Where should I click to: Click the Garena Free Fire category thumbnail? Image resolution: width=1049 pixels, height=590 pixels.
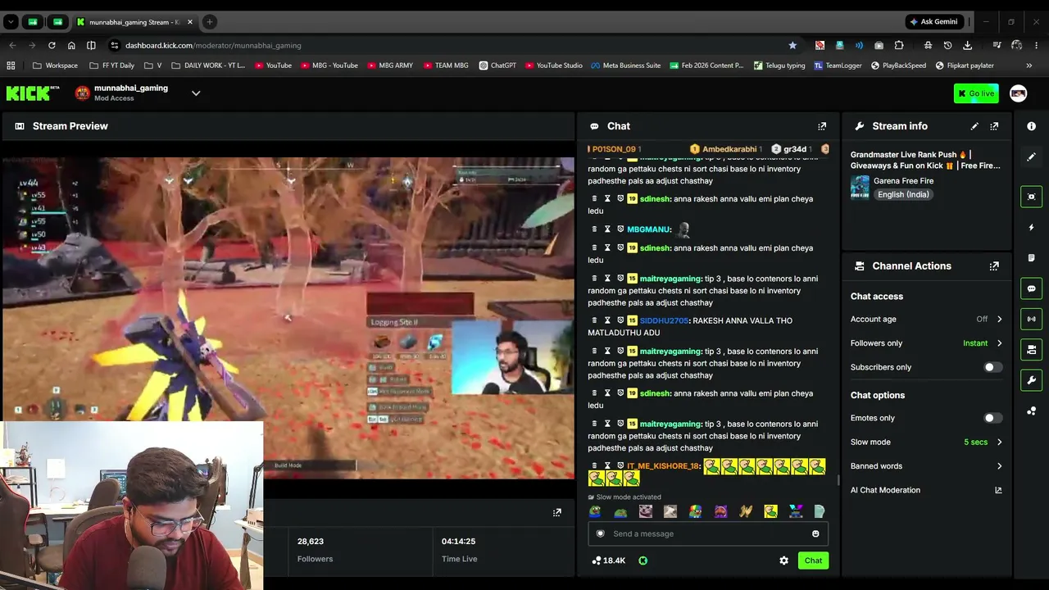point(860,188)
